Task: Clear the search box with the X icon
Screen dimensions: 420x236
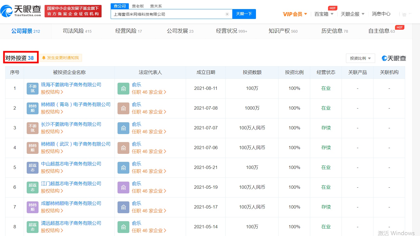Action: [227, 14]
